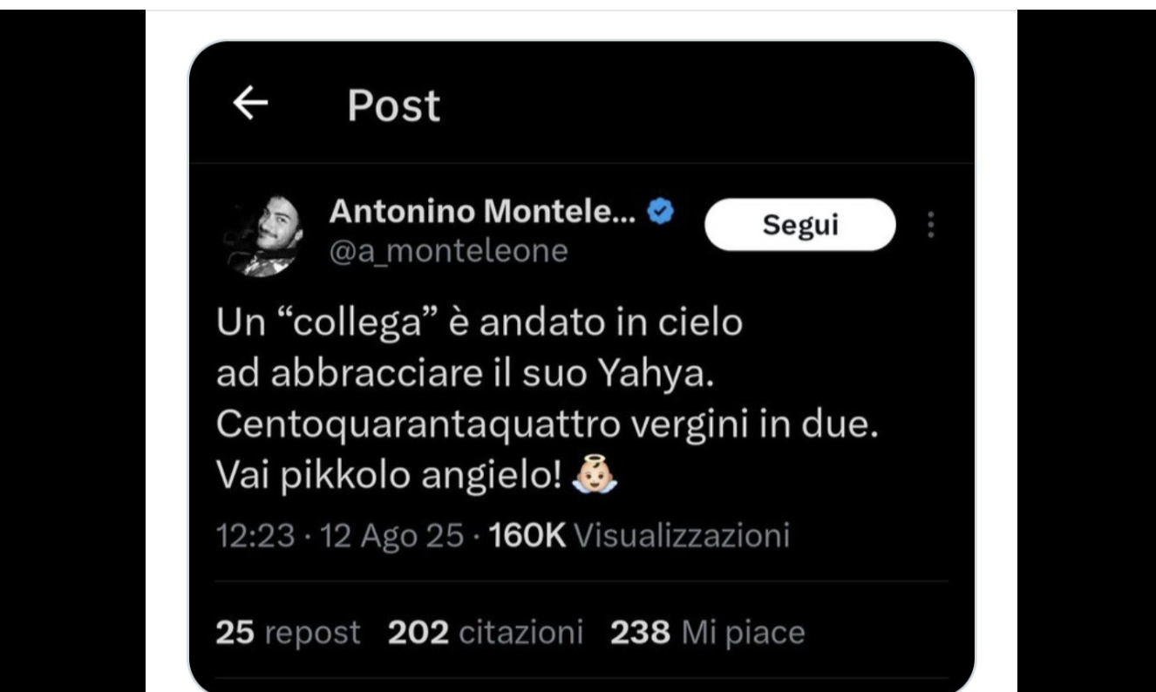Open the three-dot more options menu
The width and height of the screenshot is (1156, 692).
coord(931,225)
